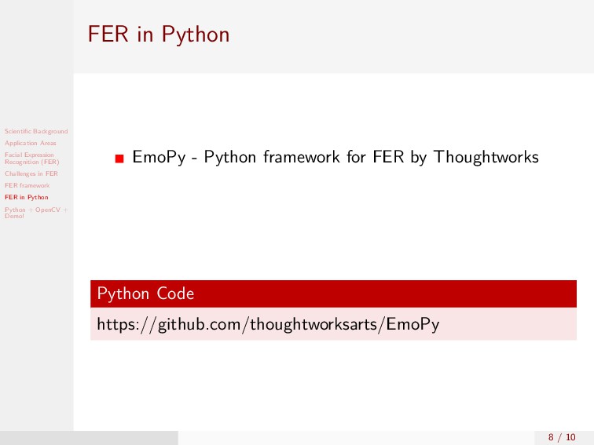Screen dimensions: 594x445
Task: Click the total page count 10
Action: point(570,437)
